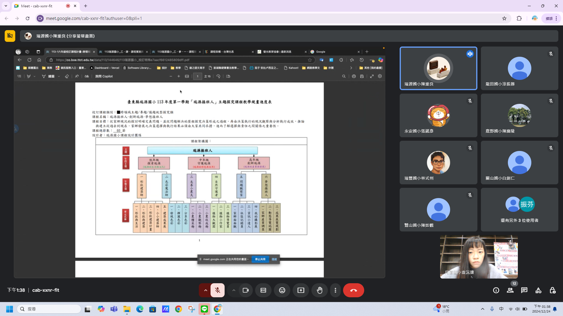The width and height of the screenshot is (563, 316).
Task: Click 停止共用 button in shared screen bar
Action: pyautogui.click(x=260, y=259)
